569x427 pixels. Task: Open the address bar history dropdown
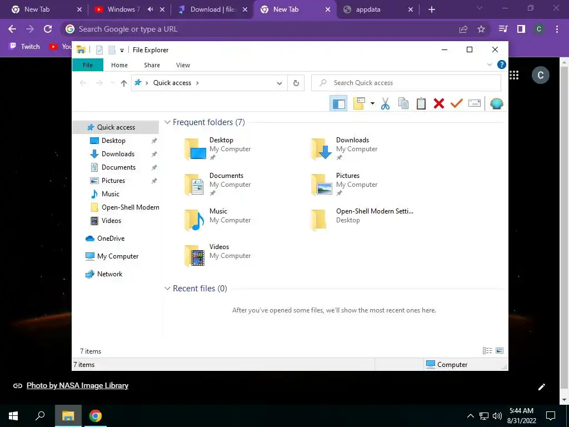click(279, 83)
